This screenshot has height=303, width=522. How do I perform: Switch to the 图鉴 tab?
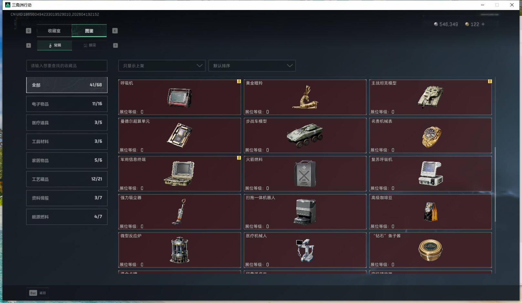click(x=89, y=31)
